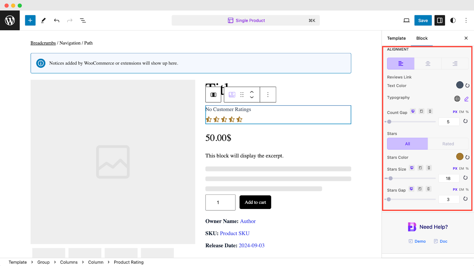Open the Settings sidebar panel icon
The image size is (474, 266).
[x=440, y=20]
